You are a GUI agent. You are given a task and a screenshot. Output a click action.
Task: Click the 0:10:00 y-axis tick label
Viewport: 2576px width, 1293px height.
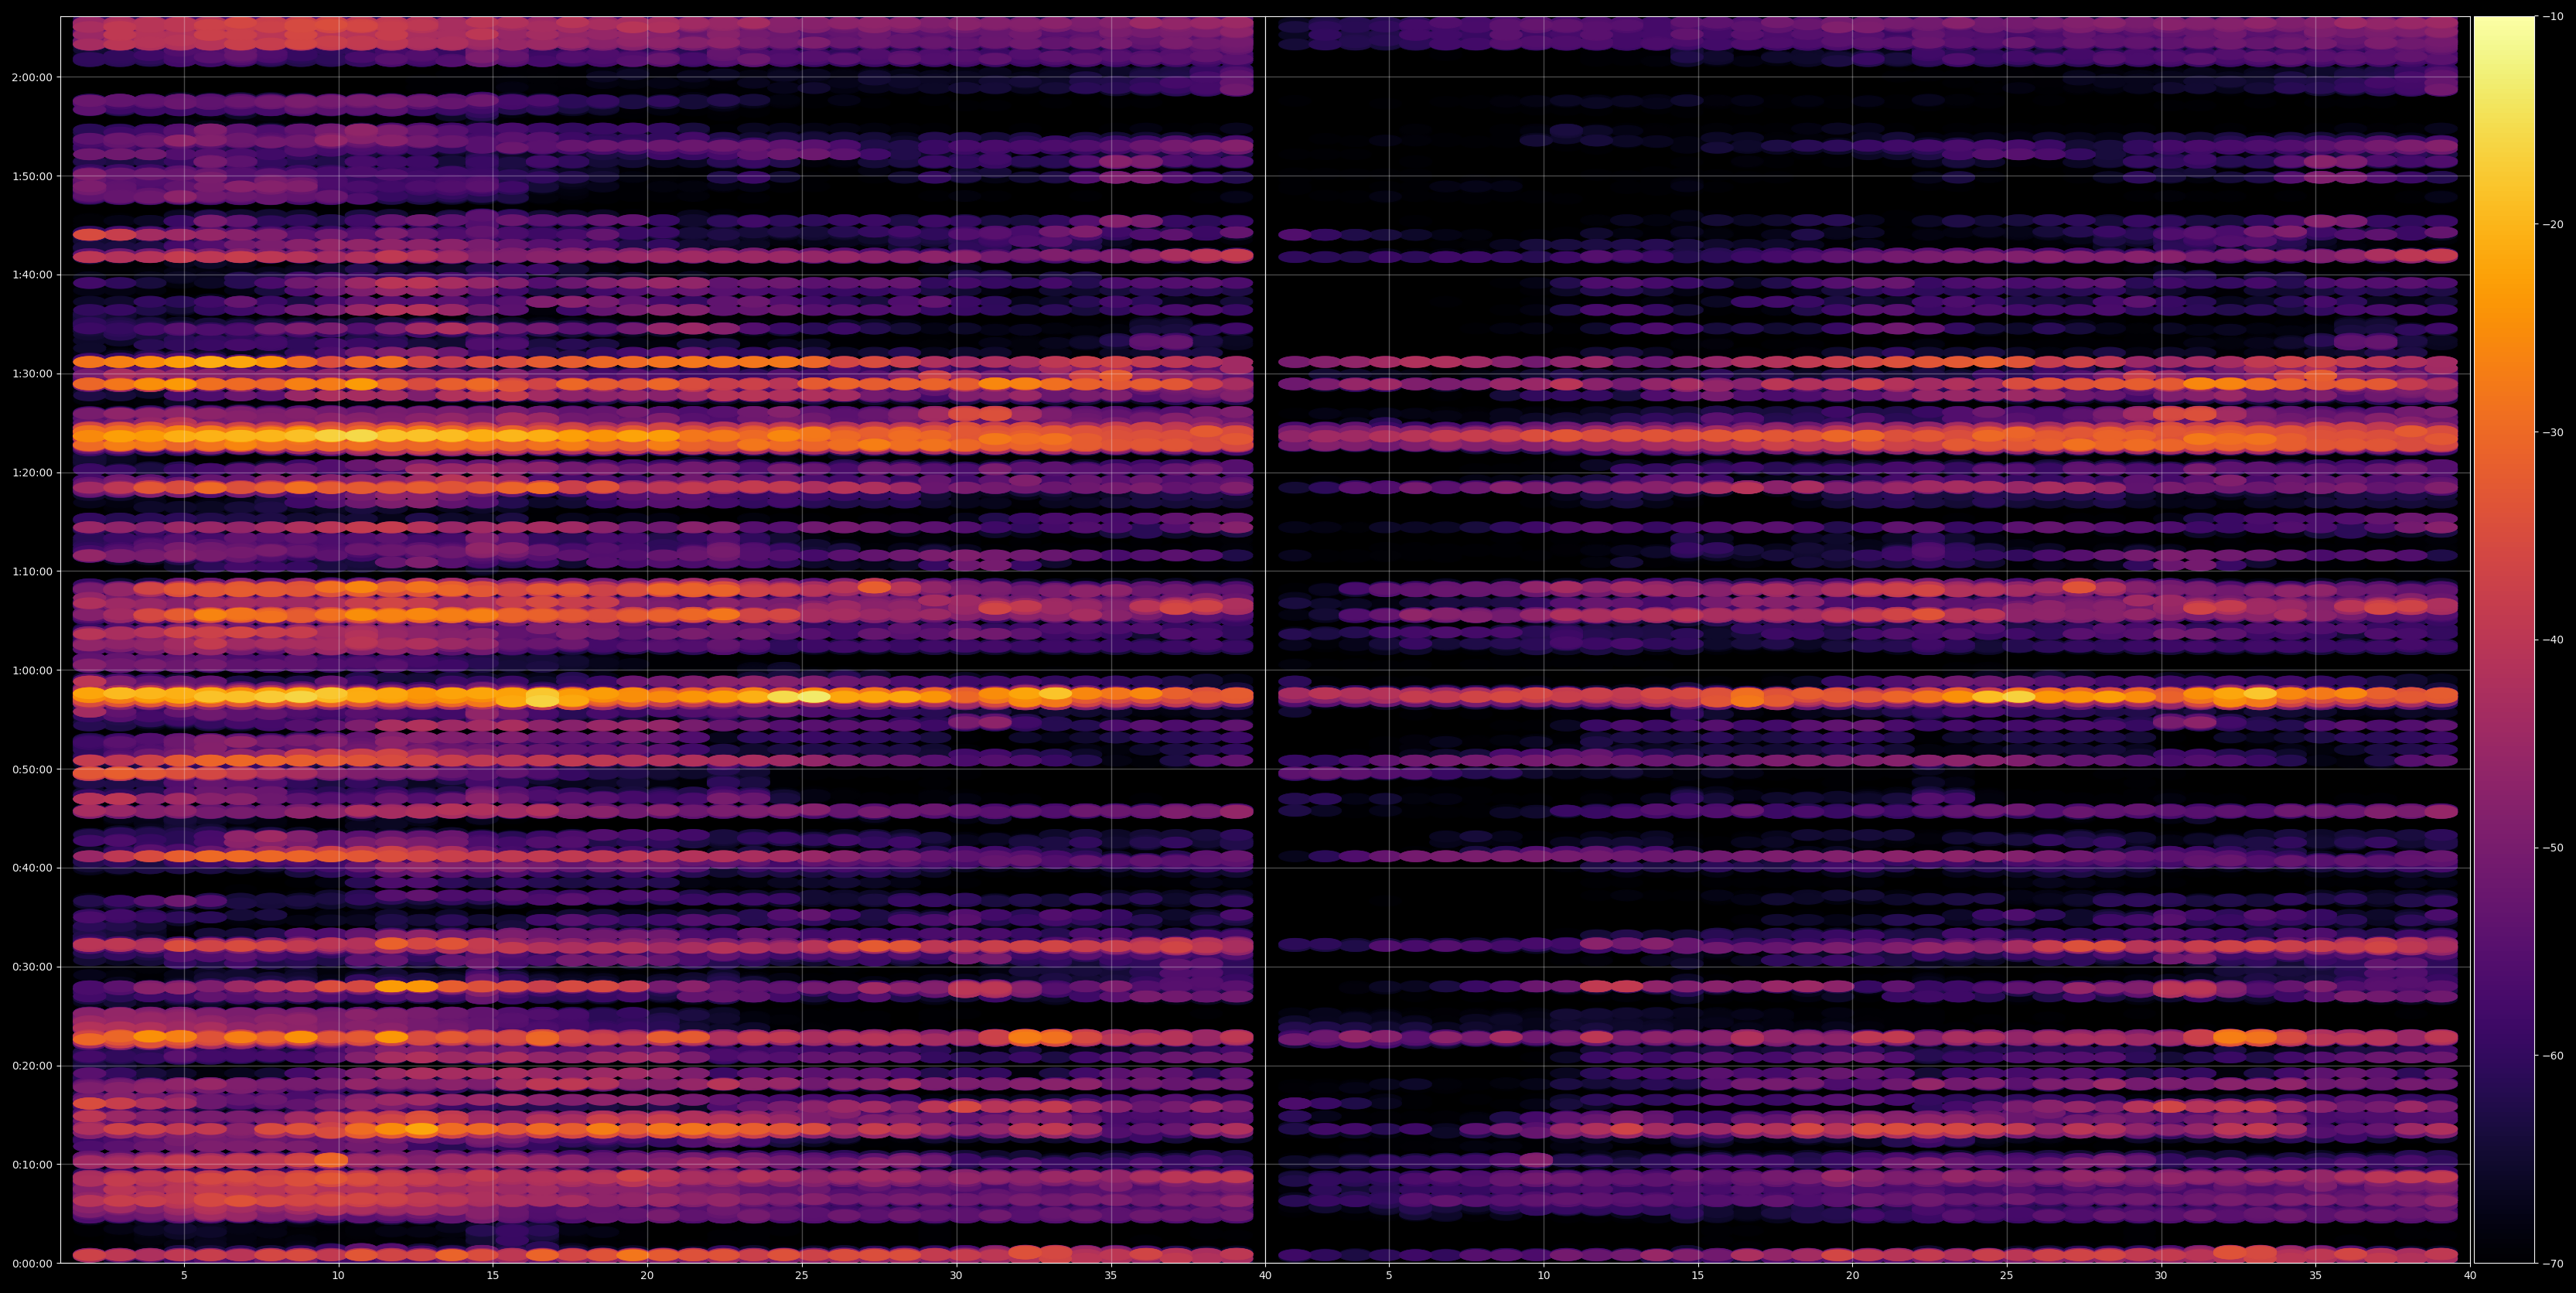coord(32,1164)
